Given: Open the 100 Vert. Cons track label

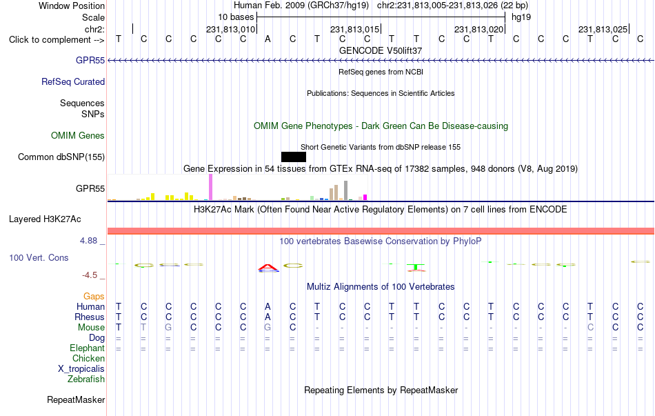Looking at the screenshot, I should click(x=39, y=257).
